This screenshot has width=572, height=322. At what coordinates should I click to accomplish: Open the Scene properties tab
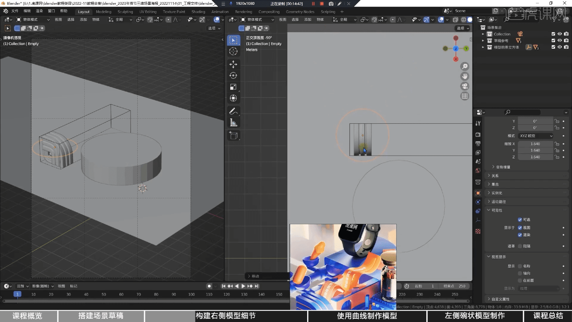(x=478, y=161)
